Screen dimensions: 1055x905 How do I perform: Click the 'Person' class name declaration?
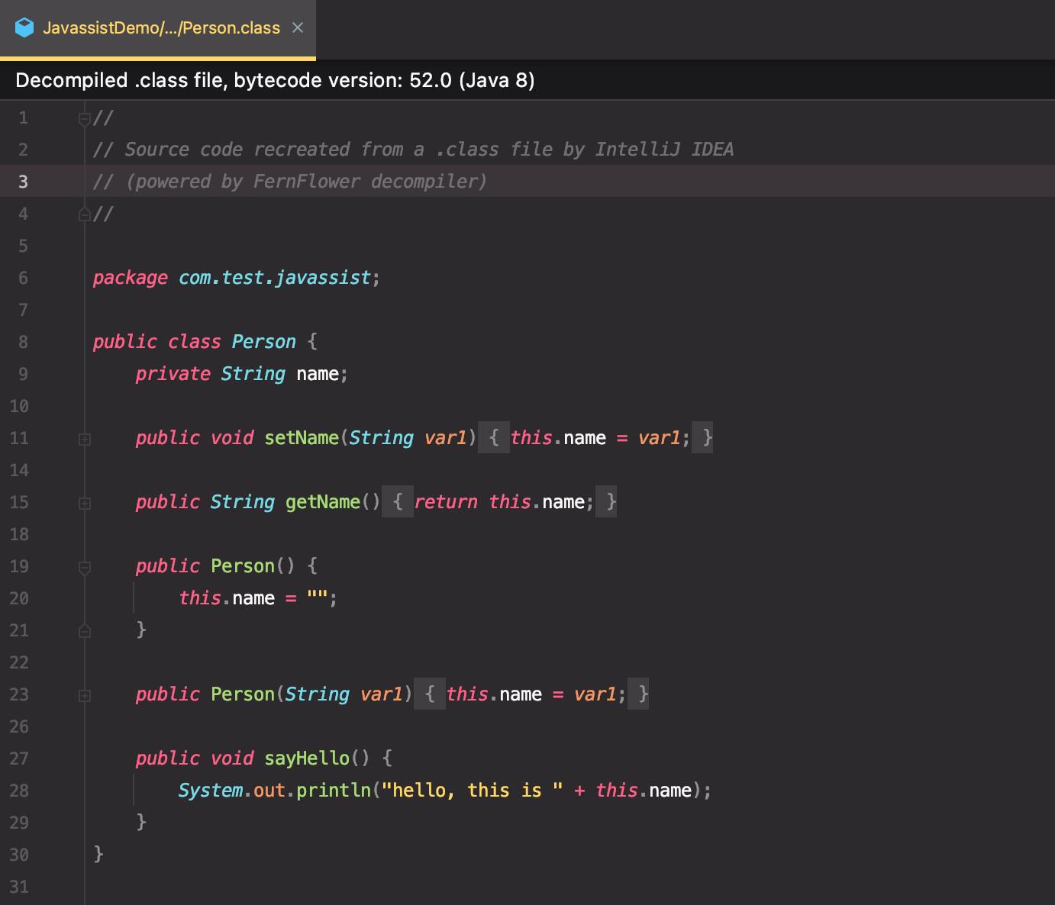tap(264, 342)
